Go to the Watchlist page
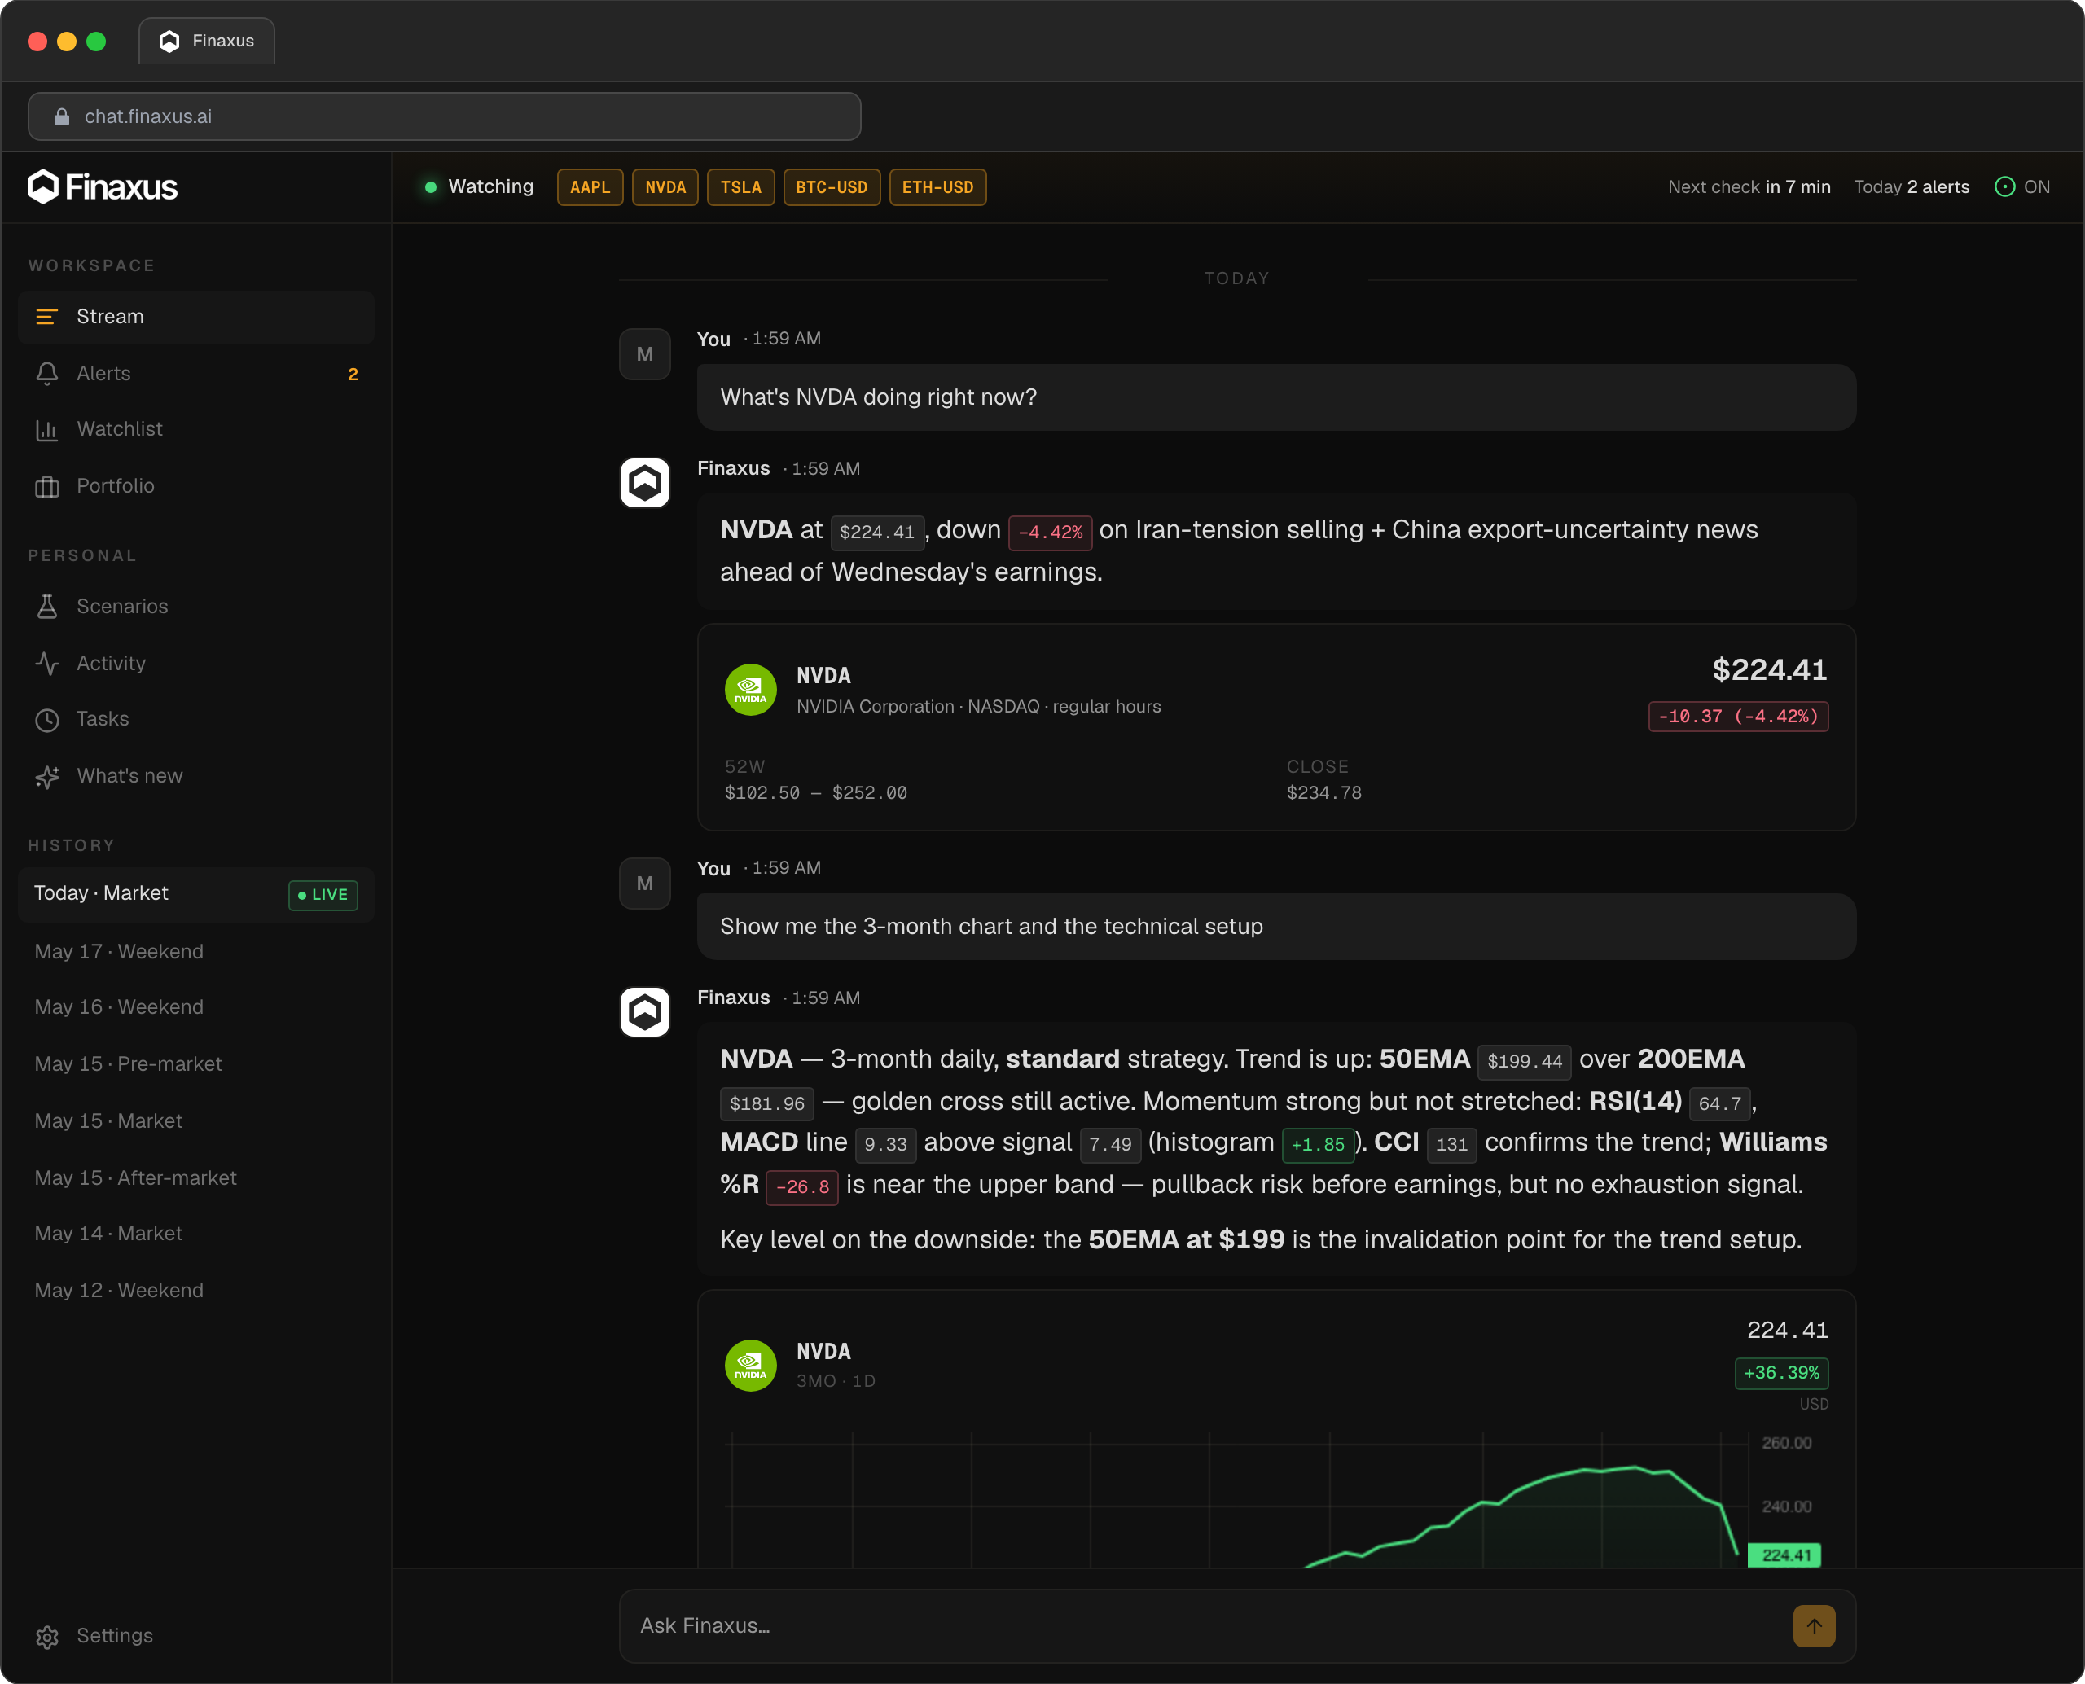 [x=196, y=430]
